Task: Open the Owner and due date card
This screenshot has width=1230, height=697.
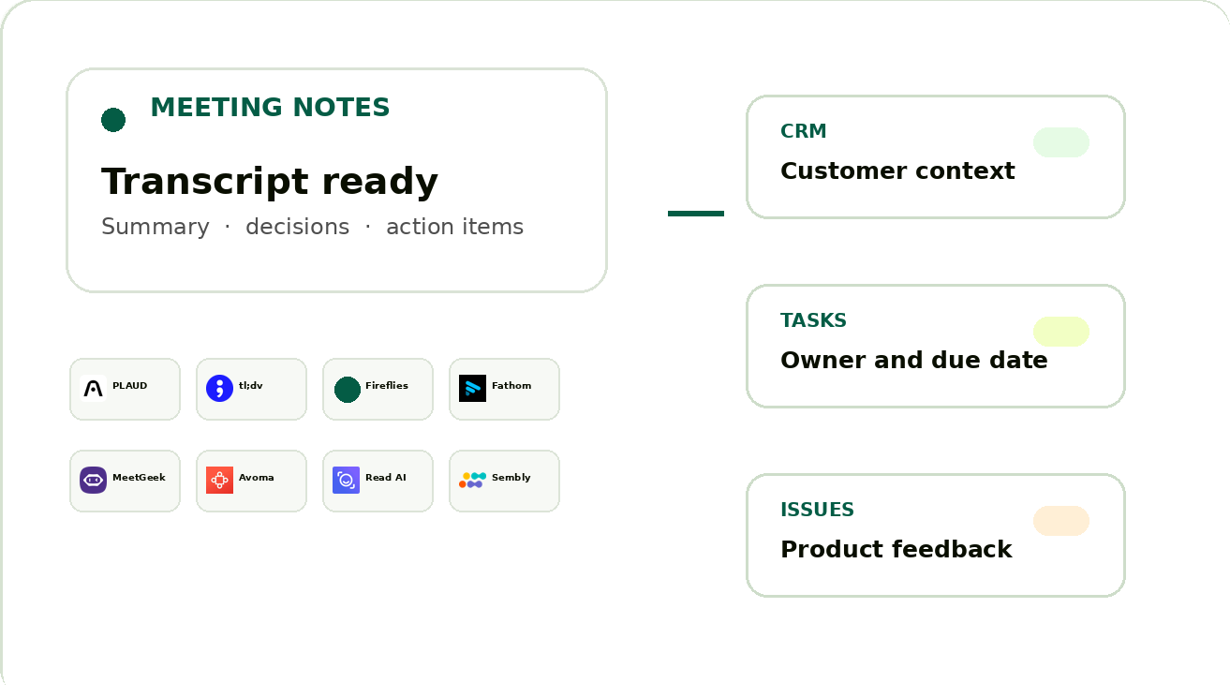Action: click(x=936, y=347)
